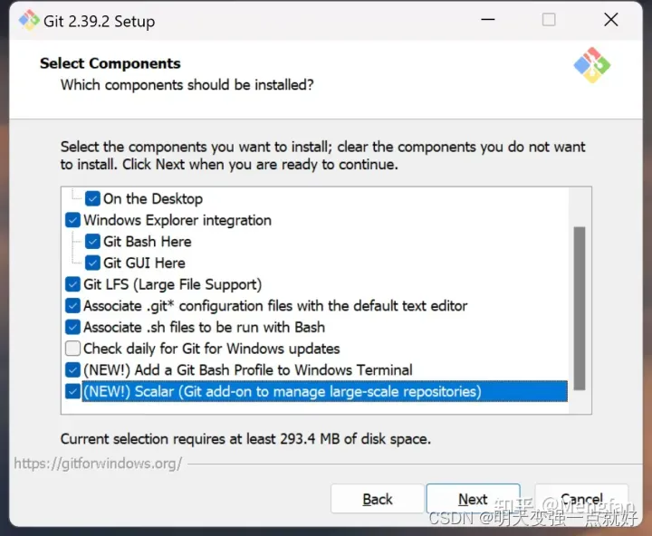
Task: Click the Git logo in the header panel
Action: pyautogui.click(x=591, y=65)
